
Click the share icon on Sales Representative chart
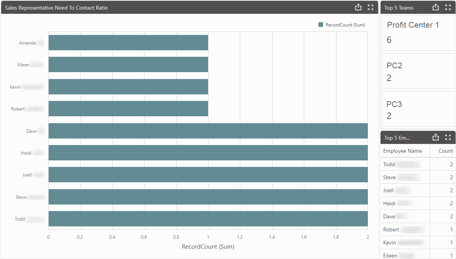click(x=358, y=7)
